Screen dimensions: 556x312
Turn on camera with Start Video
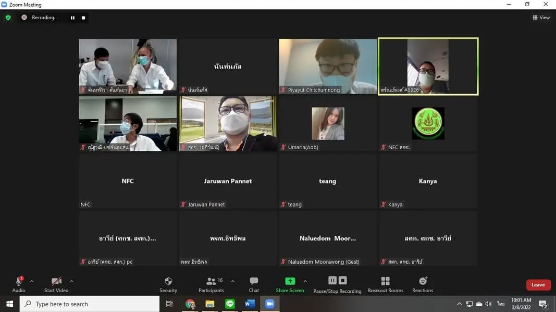click(56, 284)
